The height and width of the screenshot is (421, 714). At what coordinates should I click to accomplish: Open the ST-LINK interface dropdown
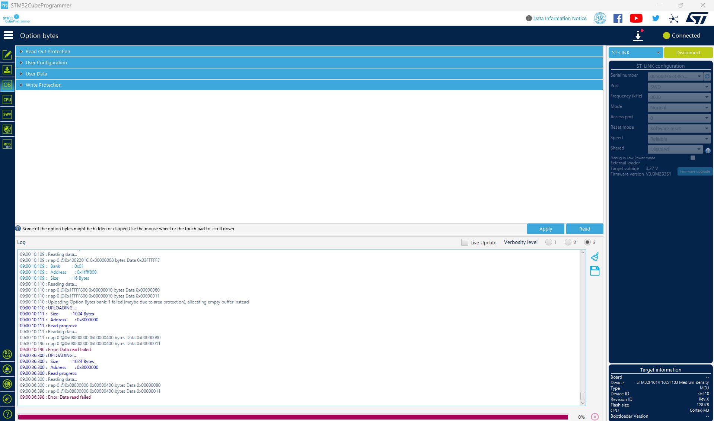click(635, 53)
